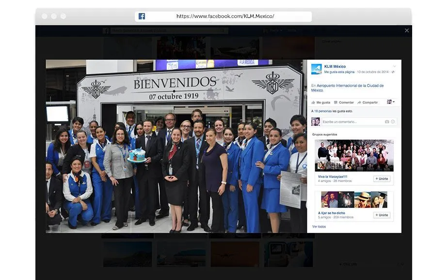Click the Comentar button
The height and width of the screenshot is (280, 448).
pos(344,103)
